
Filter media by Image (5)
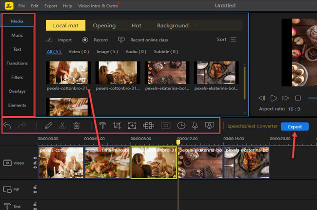pyautogui.click(x=107, y=52)
